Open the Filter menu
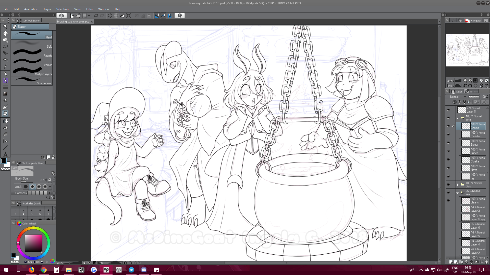 [89, 9]
